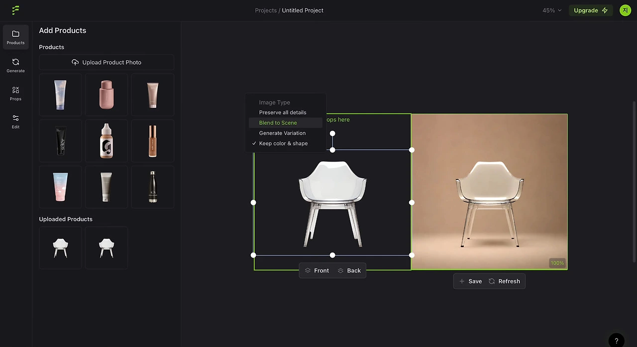Select the first uploaded chair product
Viewport: 637px width, 347px height.
(60, 248)
